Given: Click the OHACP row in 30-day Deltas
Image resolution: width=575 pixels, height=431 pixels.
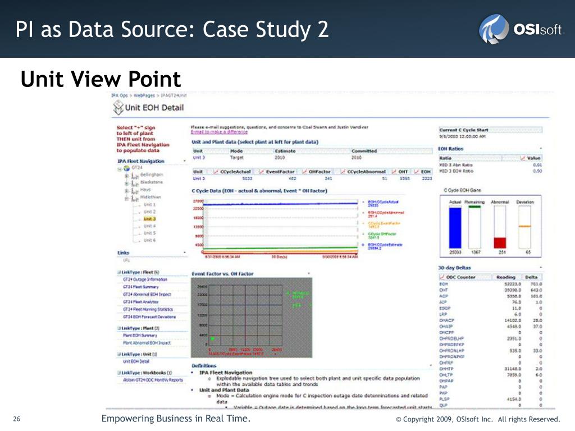Looking at the screenshot, I should point(491,320).
